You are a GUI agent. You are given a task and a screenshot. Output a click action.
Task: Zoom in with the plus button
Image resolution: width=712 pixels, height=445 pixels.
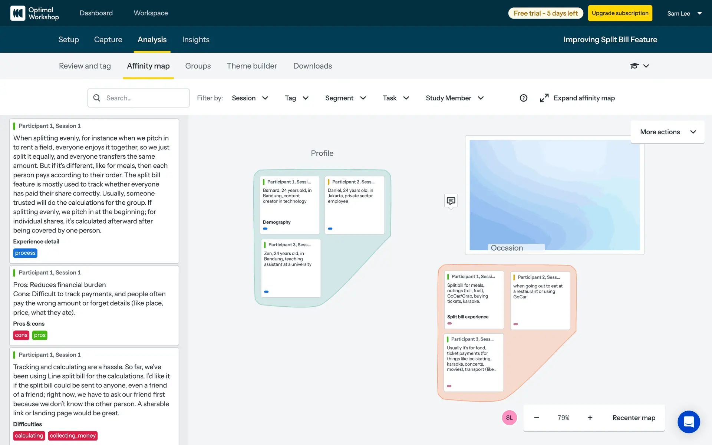click(590, 418)
